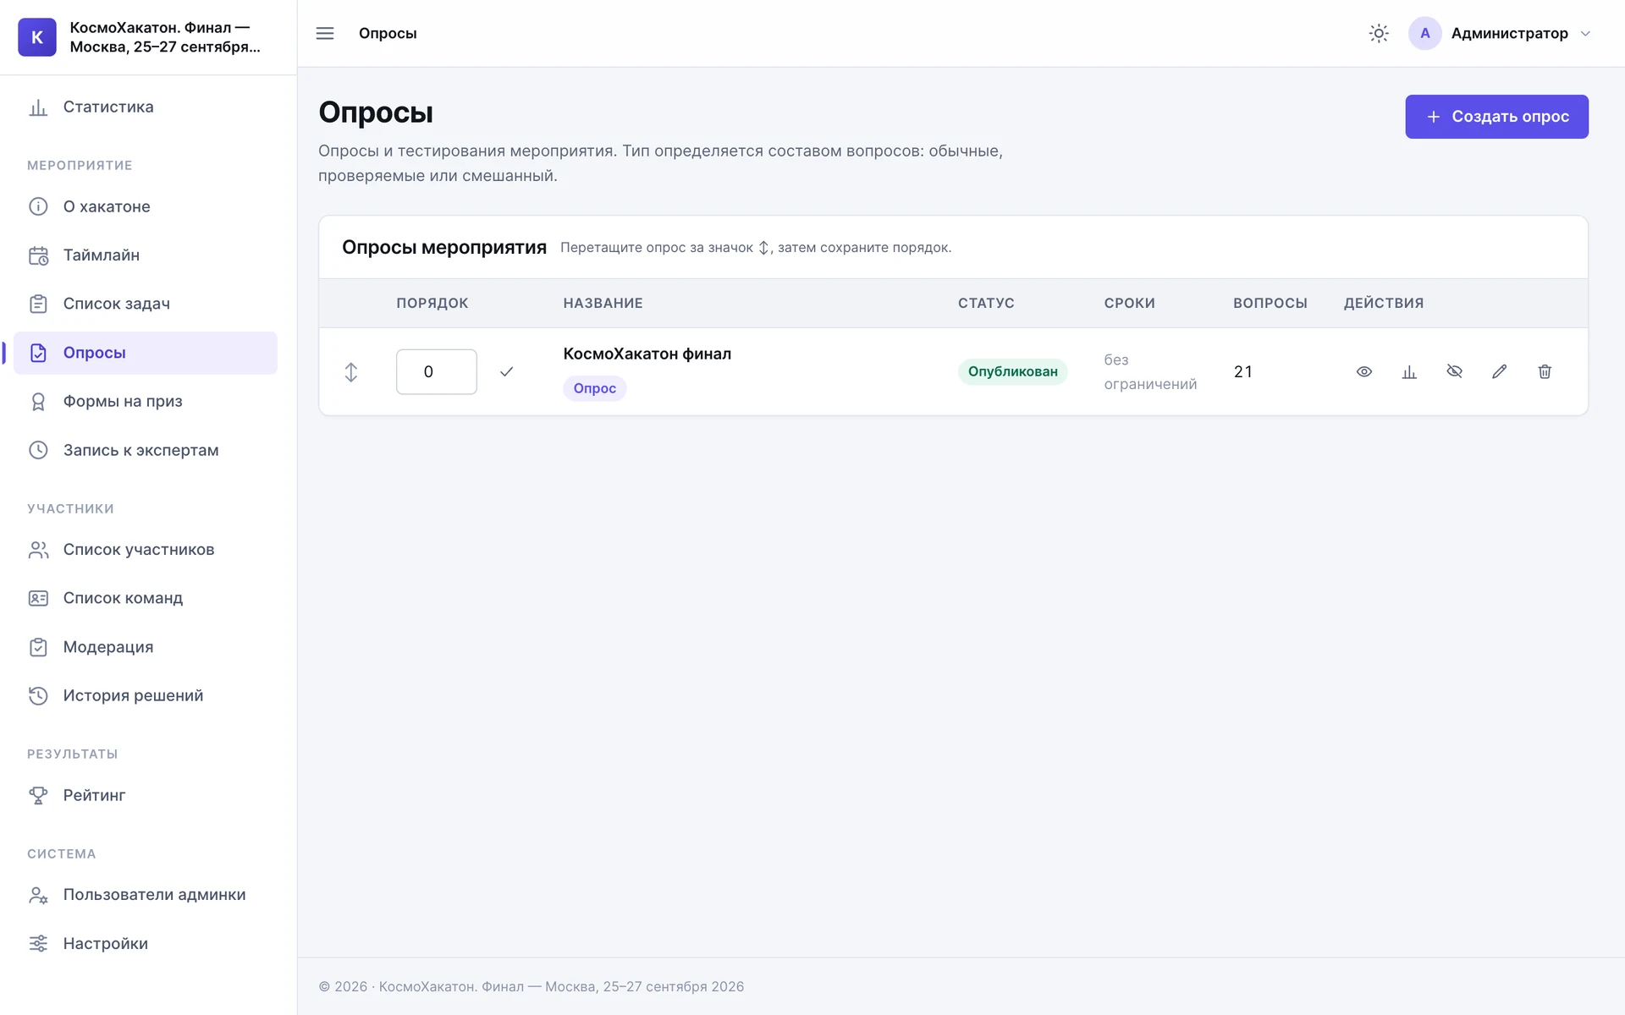Open Статистика in the sidebar

tap(146, 107)
